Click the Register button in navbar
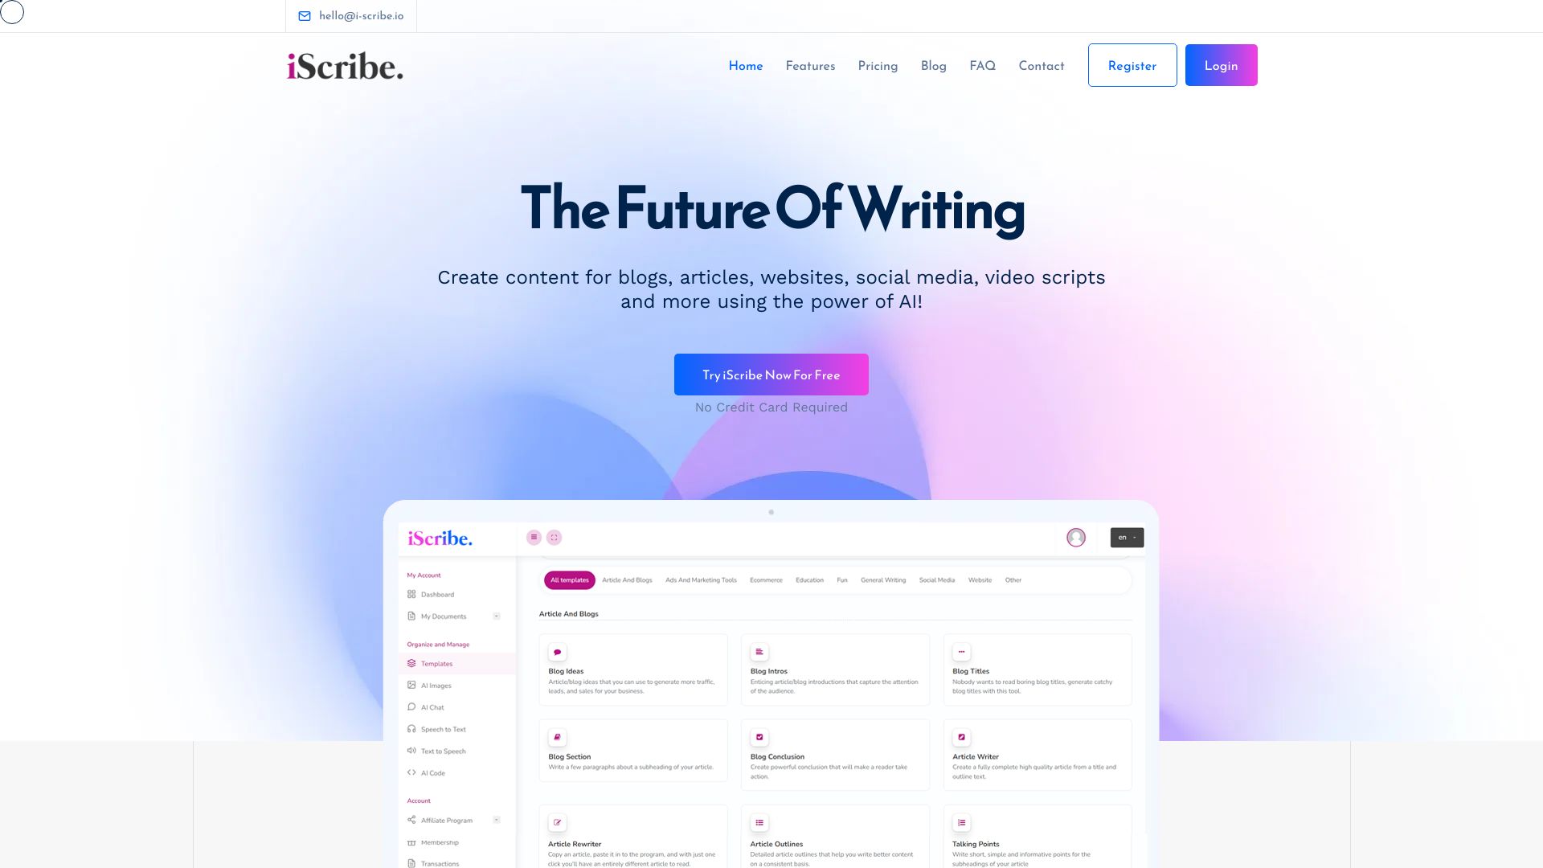Screen dimensions: 1543x868 tap(1132, 64)
